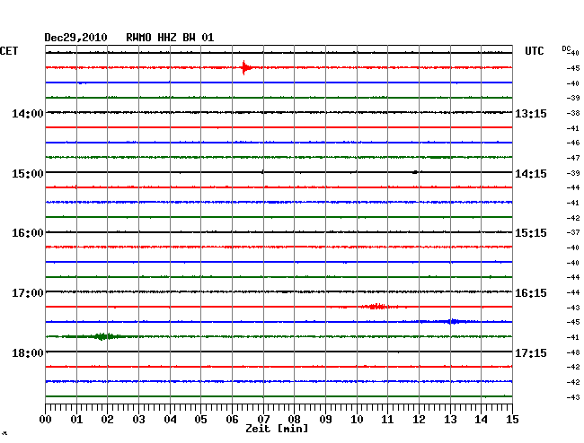Click the 09 minute tick label
This screenshot has width=584, height=443.
[x=325, y=420]
